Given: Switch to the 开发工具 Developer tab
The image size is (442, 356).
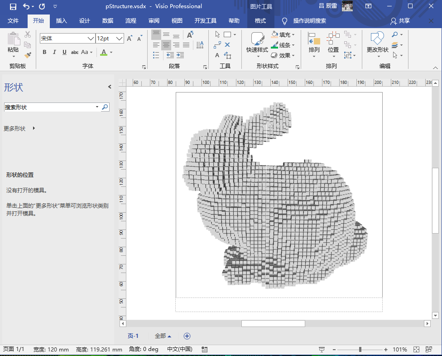Looking at the screenshot, I should (206, 20).
